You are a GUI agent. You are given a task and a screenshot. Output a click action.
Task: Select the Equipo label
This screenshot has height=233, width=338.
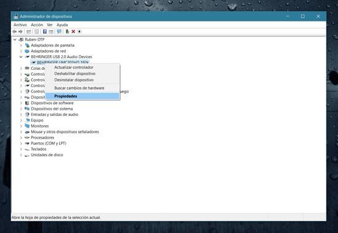point(37,120)
